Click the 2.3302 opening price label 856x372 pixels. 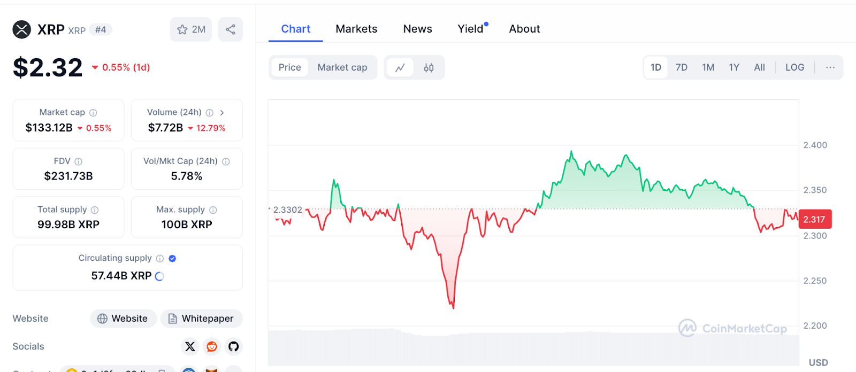[288, 210]
